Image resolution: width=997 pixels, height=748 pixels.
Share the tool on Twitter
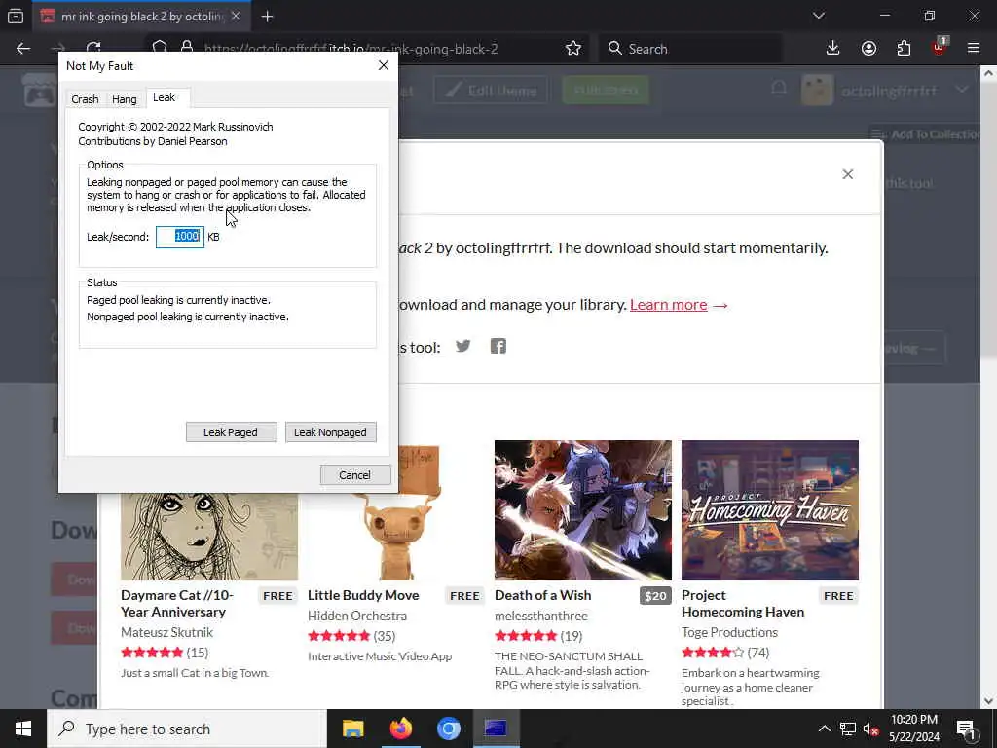tap(462, 346)
